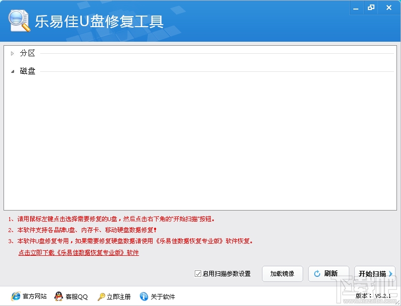This screenshot has width=401, height=306.
Task: Click the QQ penguin icon
Action: pos(59,296)
